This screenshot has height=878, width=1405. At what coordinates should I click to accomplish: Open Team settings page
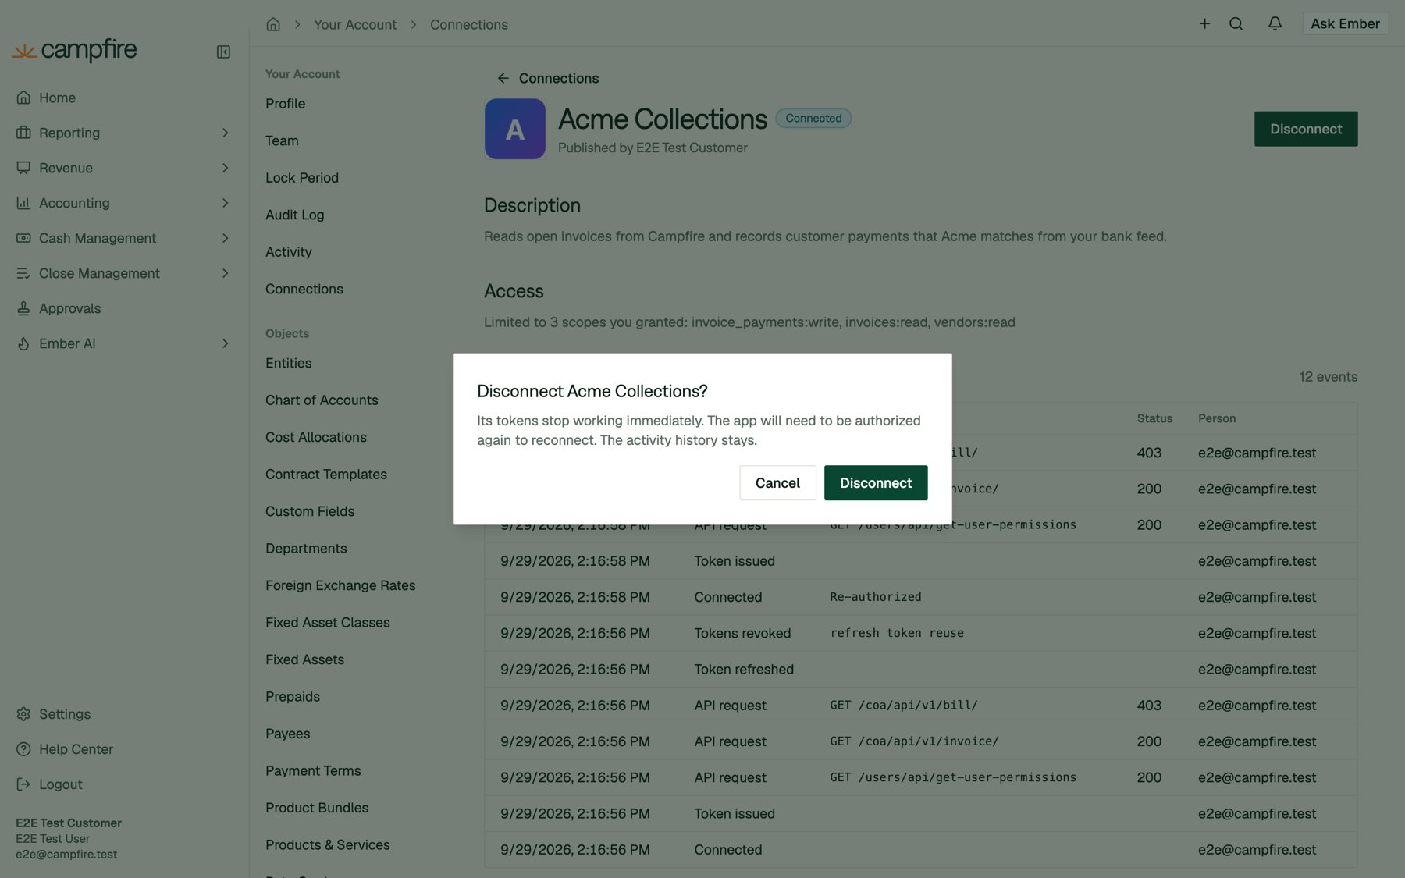click(x=282, y=140)
